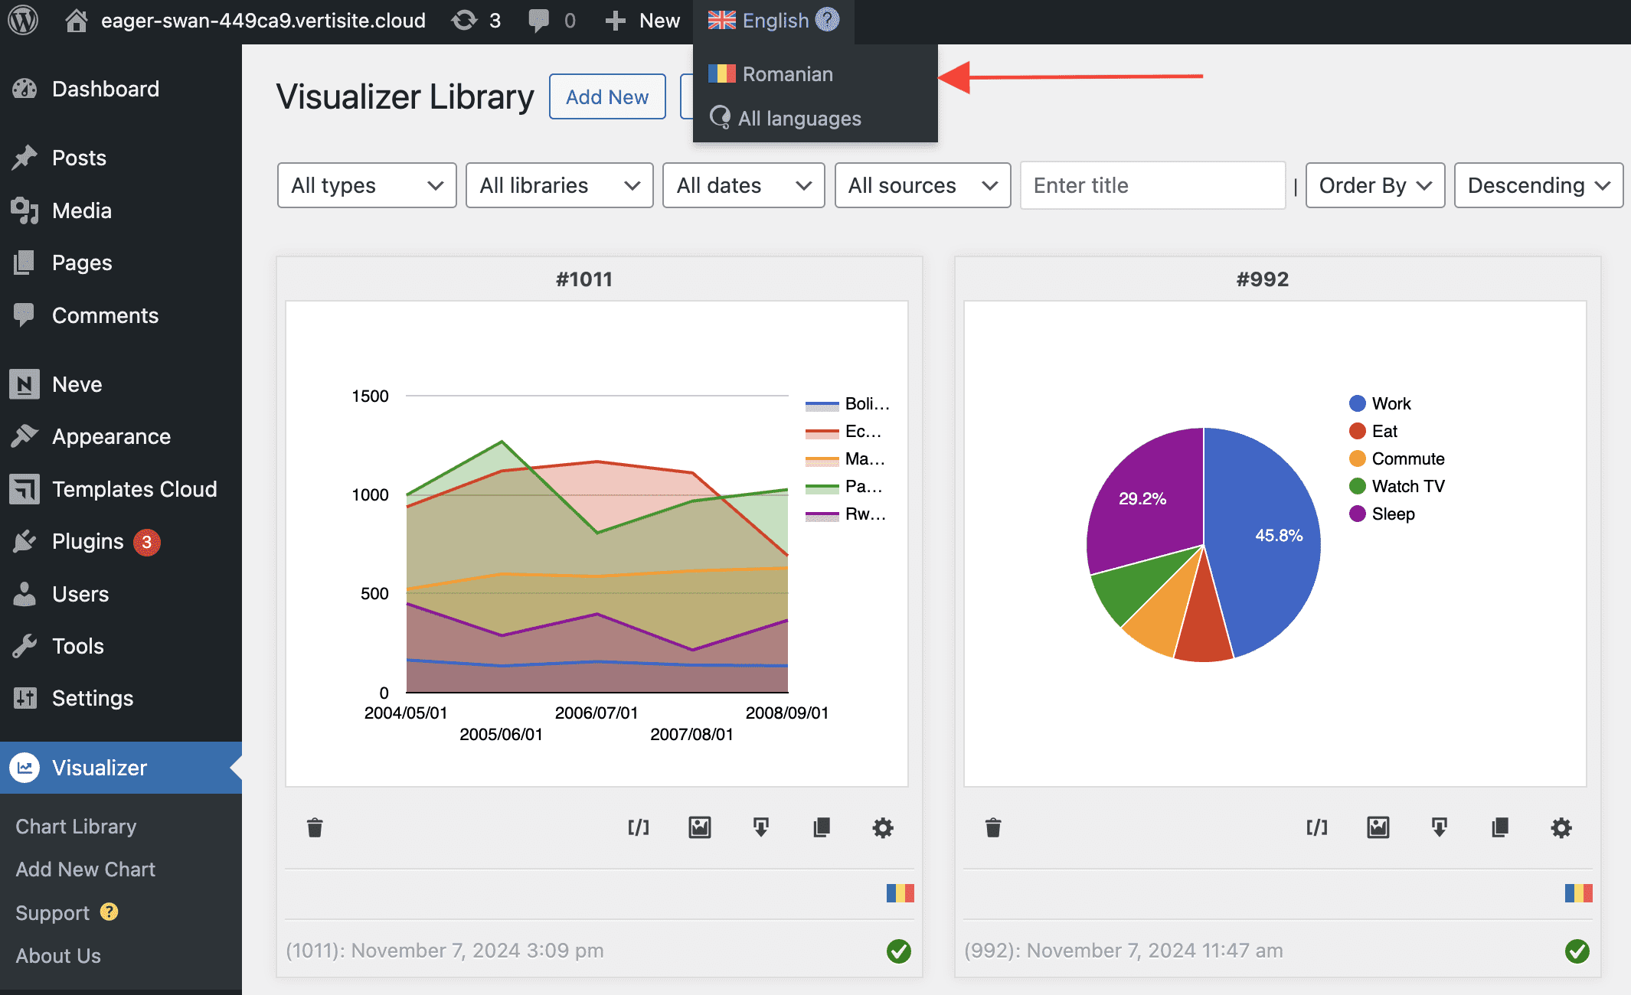Image resolution: width=1631 pixels, height=995 pixels.
Task: Click WordPress logo in admin bar
Action: click(23, 21)
